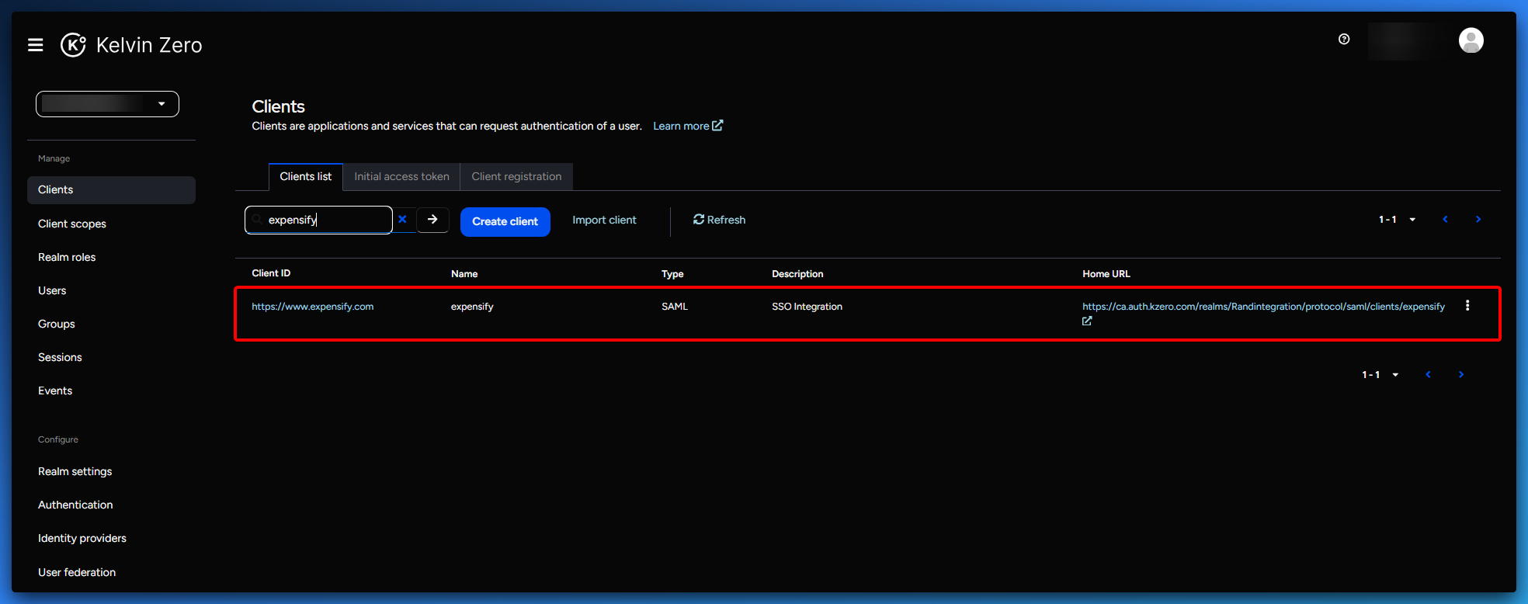Click the Home URL column header
This screenshot has width=1528, height=604.
[x=1106, y=274]
